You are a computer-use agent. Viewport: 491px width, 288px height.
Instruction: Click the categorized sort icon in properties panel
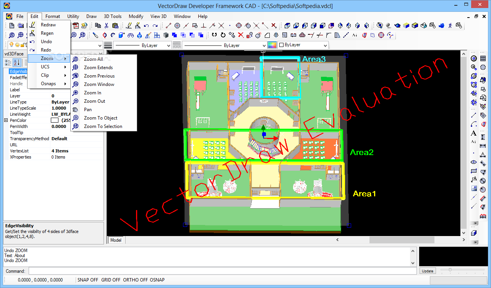point(8,63)
